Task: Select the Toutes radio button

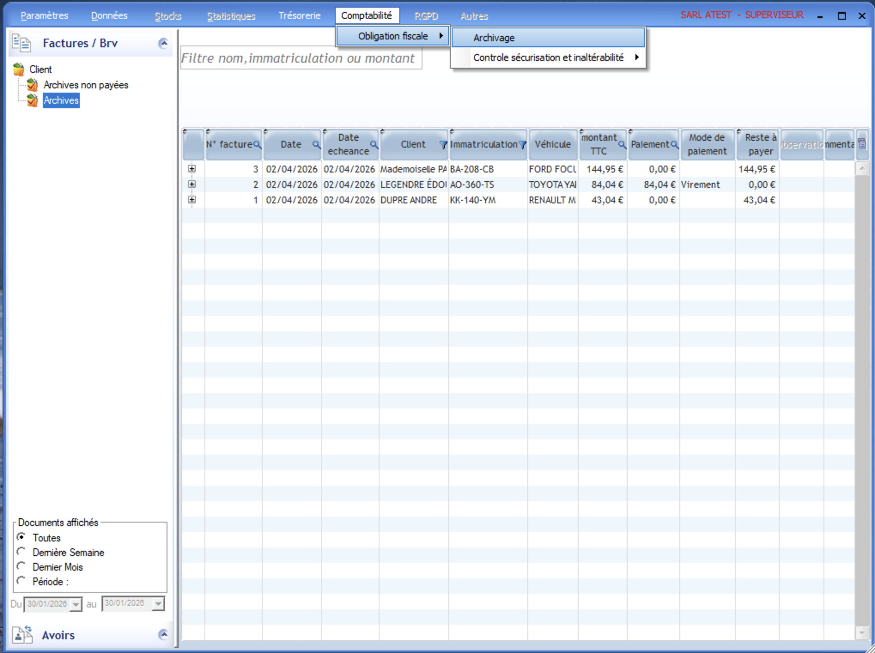Action: (x=21, y=537)
